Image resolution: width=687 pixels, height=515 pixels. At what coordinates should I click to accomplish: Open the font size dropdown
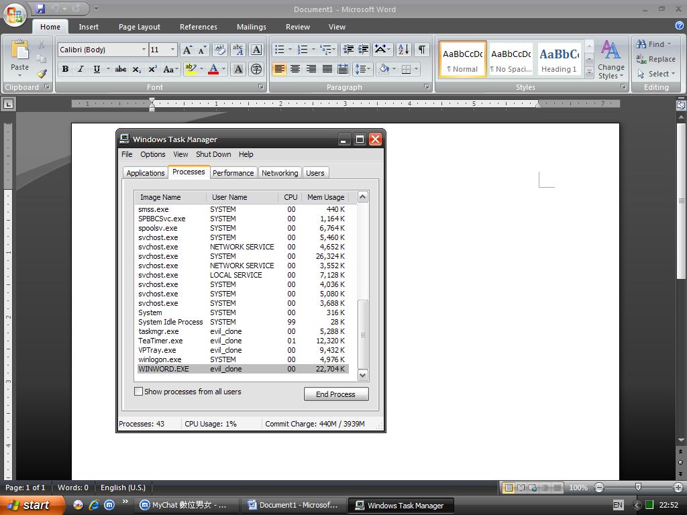tap(172, 50)
